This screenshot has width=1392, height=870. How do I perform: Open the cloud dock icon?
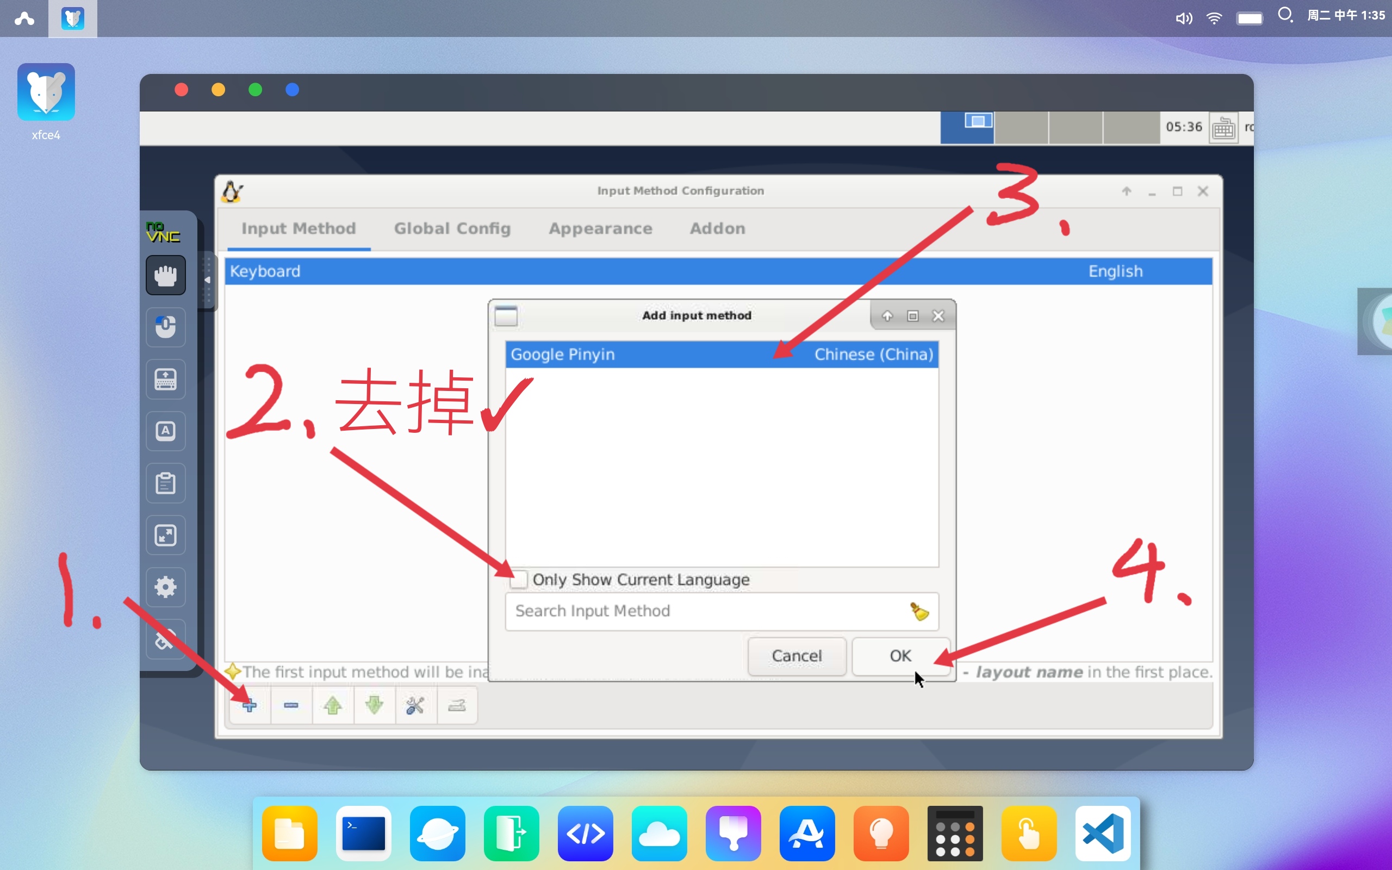tap(659, 833)
